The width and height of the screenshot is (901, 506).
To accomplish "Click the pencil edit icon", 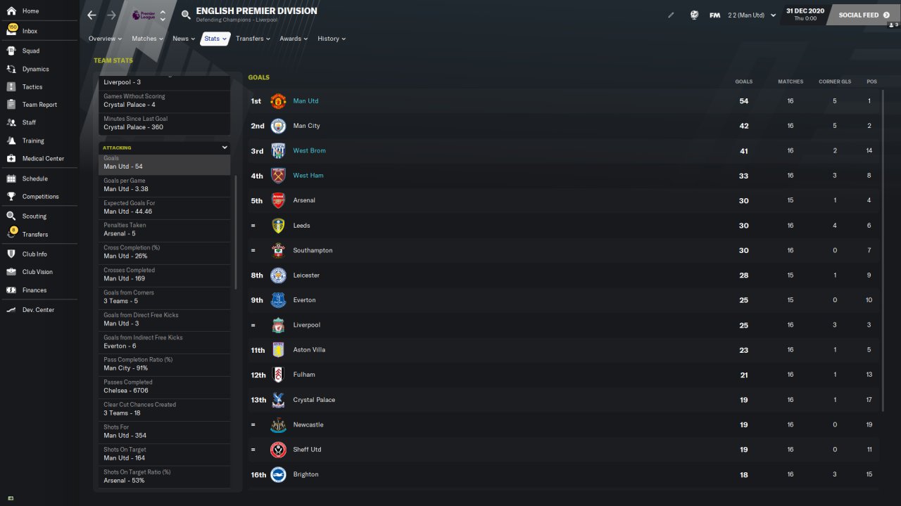I will (x=671, y=15).
